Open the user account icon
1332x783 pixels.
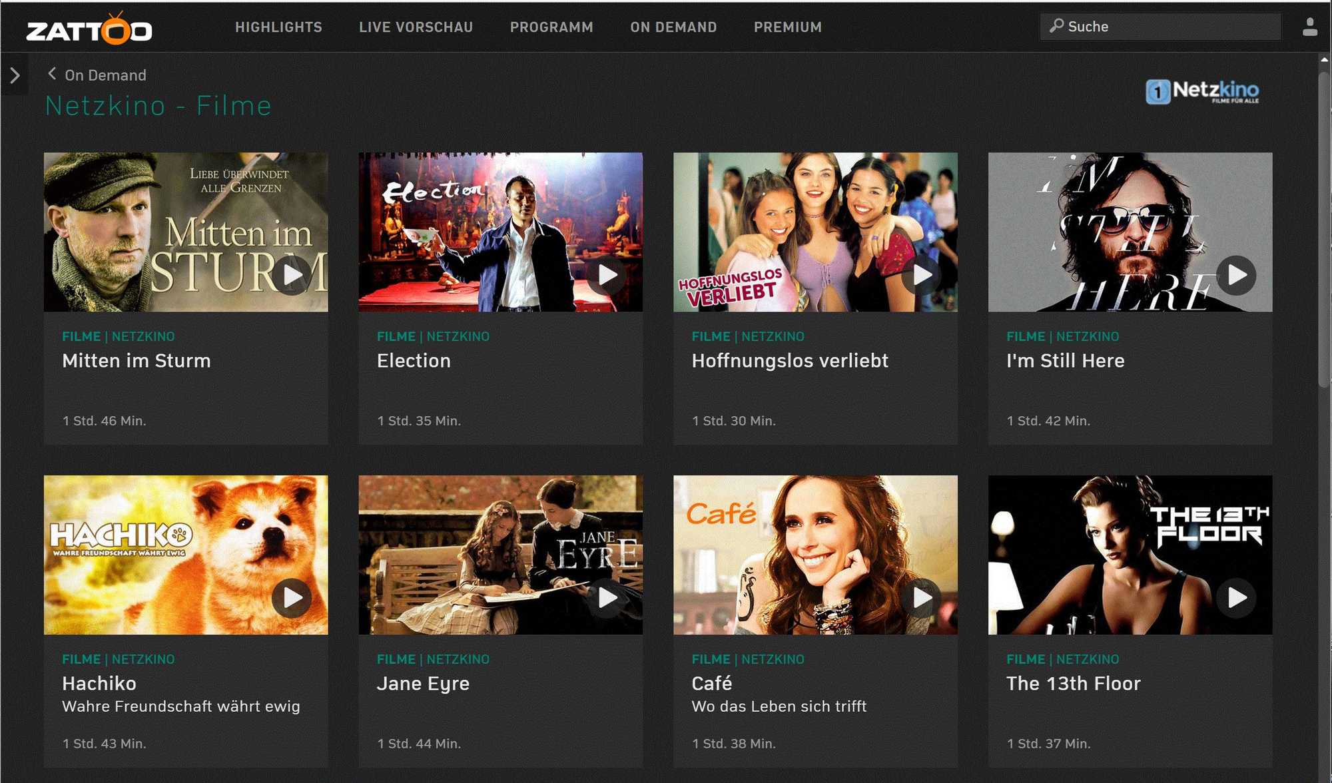click(1309, 27)
